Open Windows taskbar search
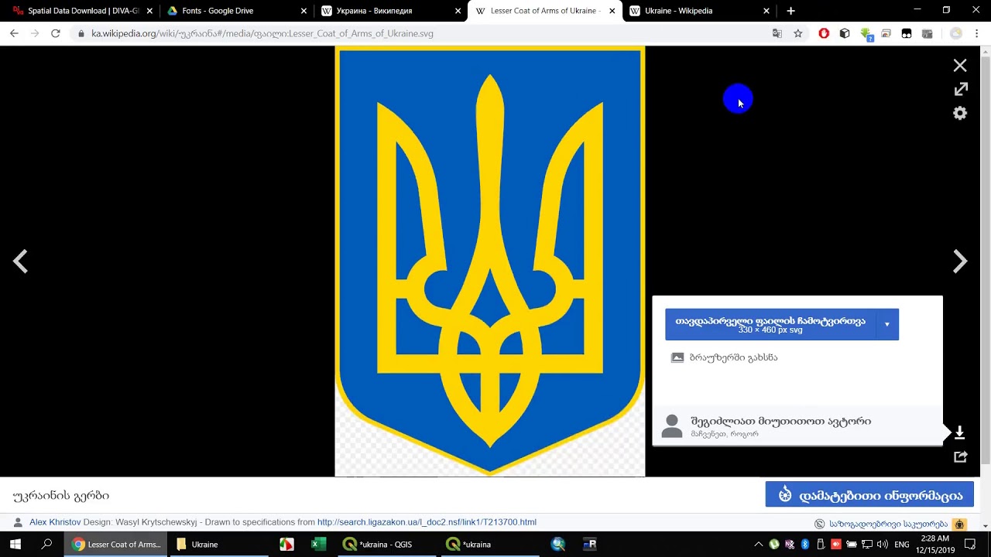Screen dimensions: 991x557 point(46,544)
